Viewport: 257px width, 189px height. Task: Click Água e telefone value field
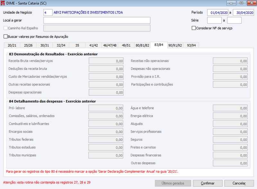[230, 108]
